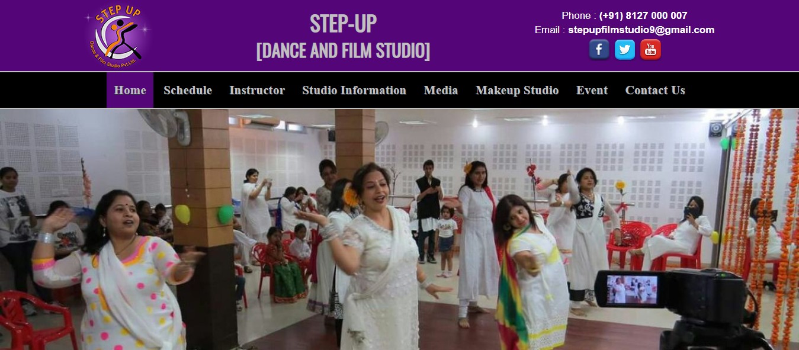Open the Instructor page
Image resolution: width=799 pixels, height=350 pixels.
click(257, 90)
